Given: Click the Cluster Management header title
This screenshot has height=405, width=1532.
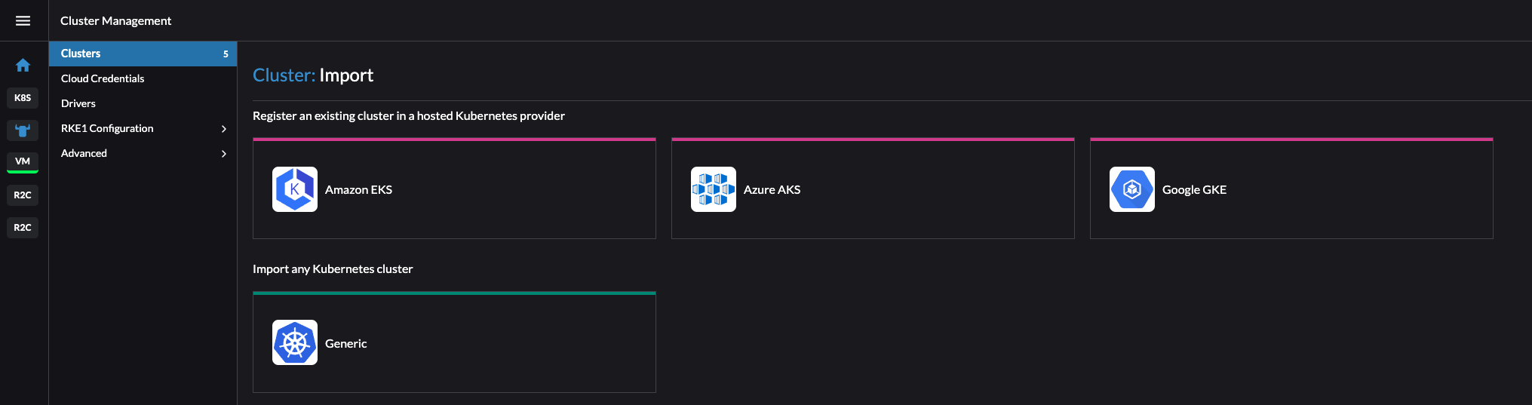Looking at the screenshot, I should (115, 20).
